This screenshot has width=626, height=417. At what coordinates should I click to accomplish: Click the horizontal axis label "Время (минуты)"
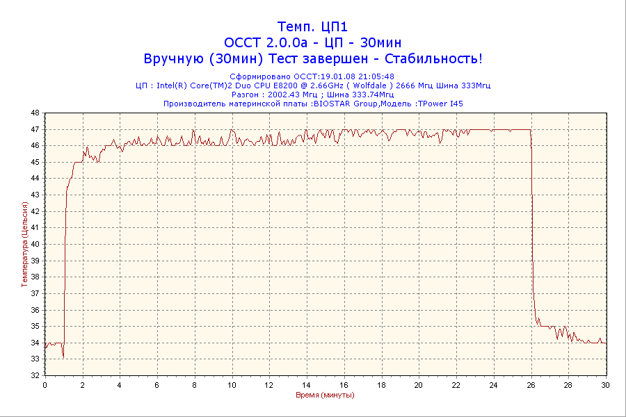pos(325,395)
